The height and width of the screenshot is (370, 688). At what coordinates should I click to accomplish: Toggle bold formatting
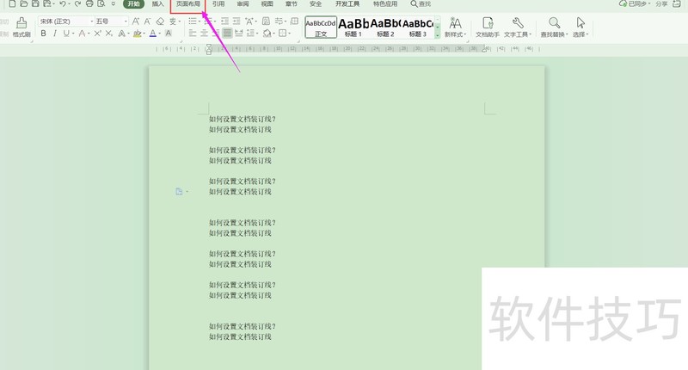43,34
